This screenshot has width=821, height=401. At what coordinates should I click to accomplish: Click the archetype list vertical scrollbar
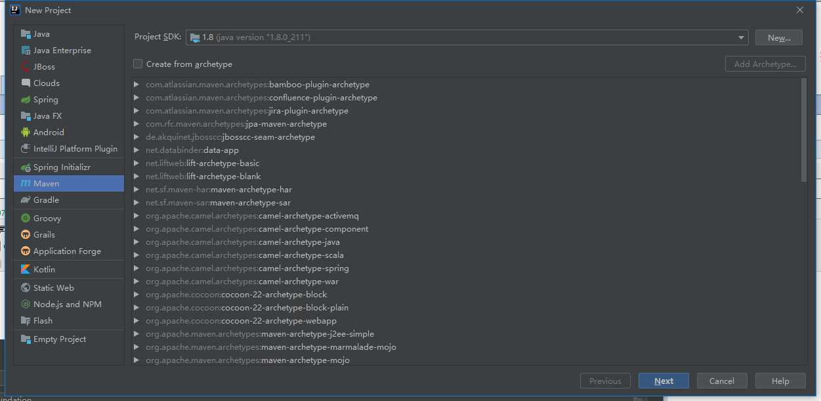(x=804, y=130)
